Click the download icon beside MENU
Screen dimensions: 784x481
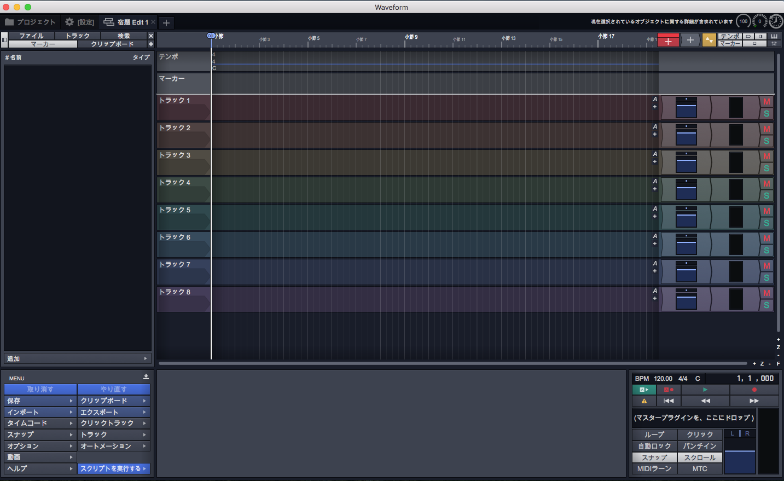click(x=146, y=376)
